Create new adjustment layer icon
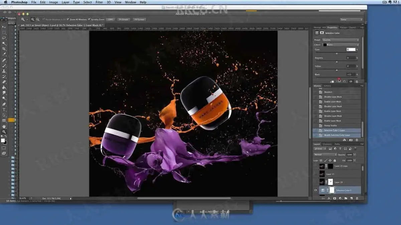This screenshot has height=225, width=401. click(x=340, y=198)
